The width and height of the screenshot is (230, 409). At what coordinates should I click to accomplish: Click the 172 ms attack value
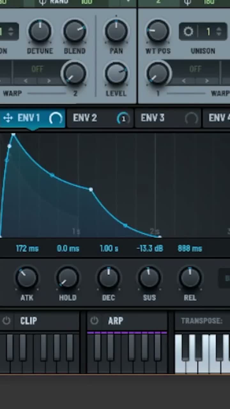tap(27, 249)
